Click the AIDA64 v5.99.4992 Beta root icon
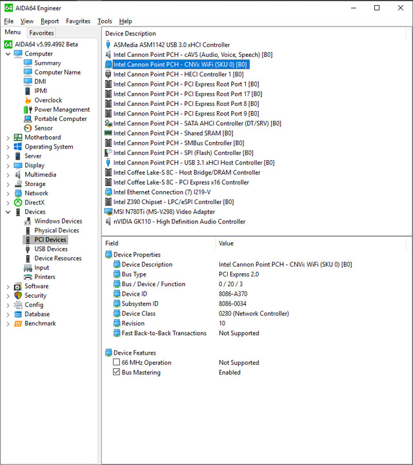Image resolution: width=413 pixels, height=465 pixels. [8, 45]
